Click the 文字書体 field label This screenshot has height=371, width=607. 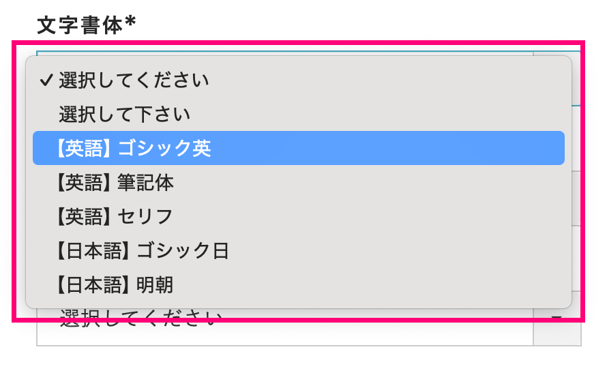[x=79, y=24]
